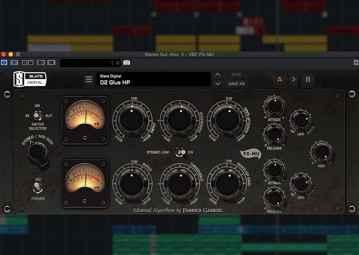
Task: Toggle the POWER switch
Action: (37, 188)
